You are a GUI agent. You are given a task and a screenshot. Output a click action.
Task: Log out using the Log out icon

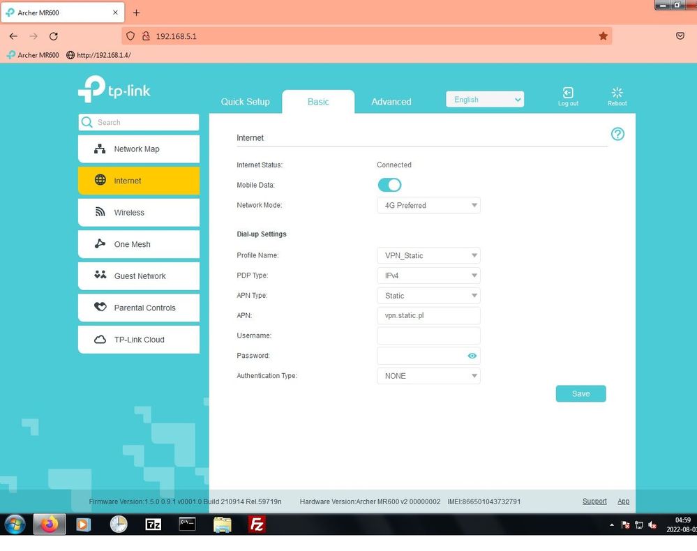(567, 95)
